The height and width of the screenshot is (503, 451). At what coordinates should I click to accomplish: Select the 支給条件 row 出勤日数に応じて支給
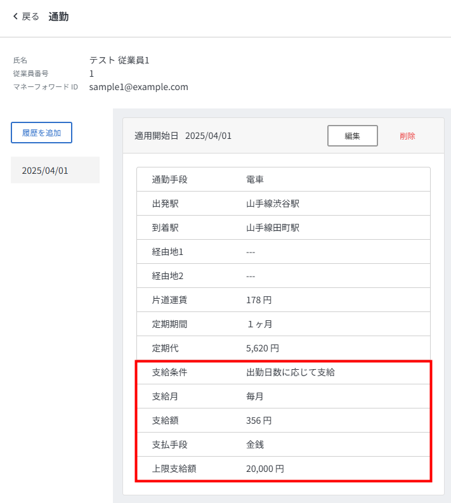click(283, 372)
